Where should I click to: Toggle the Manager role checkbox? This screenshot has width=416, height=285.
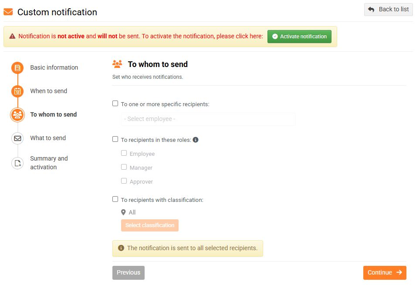click(124, 167)
